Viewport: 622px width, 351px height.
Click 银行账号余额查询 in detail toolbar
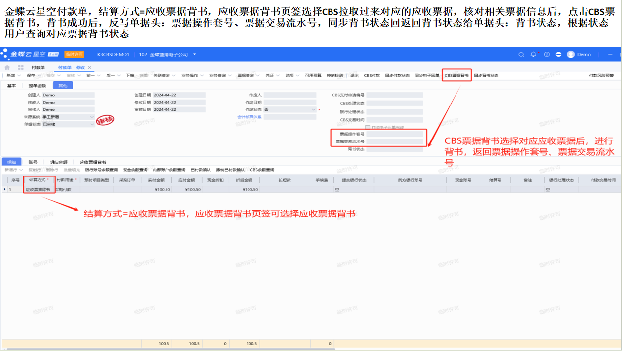[101, 170]
